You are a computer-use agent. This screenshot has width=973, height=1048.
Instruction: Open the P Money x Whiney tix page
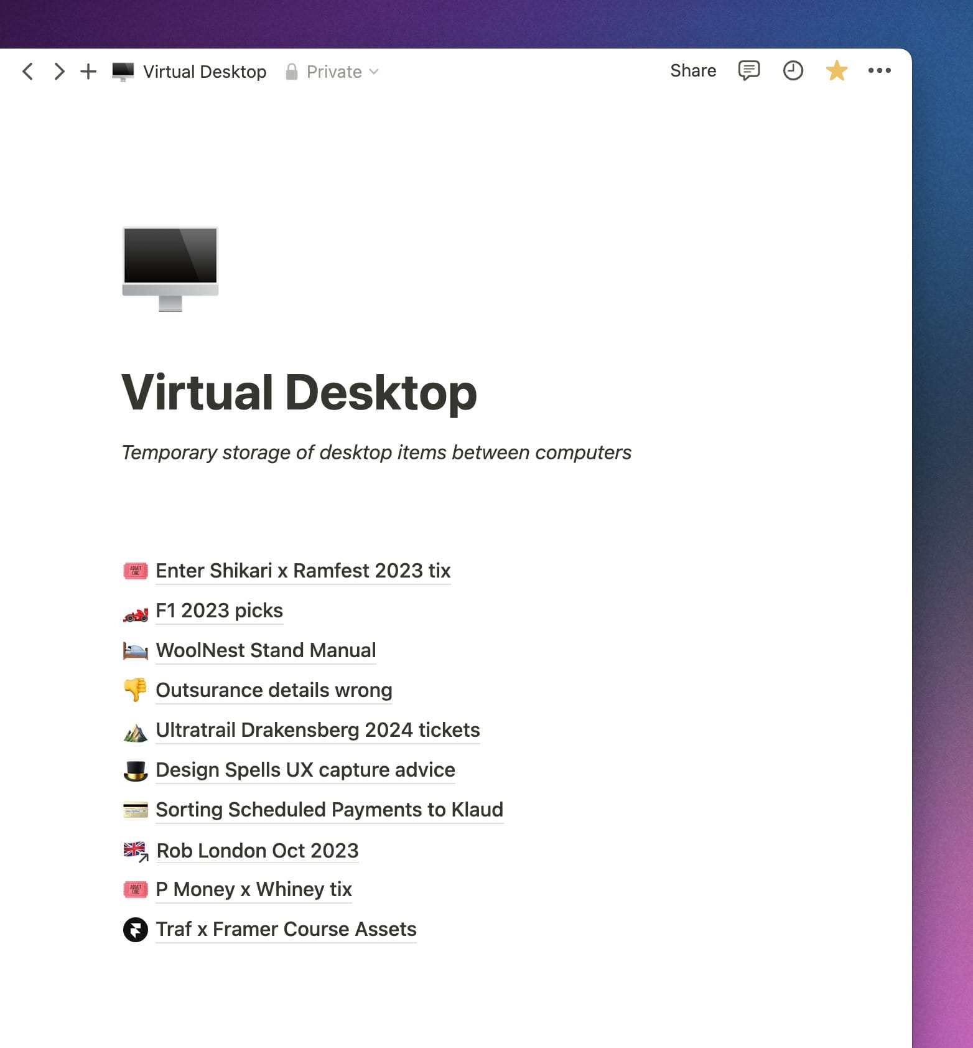pos(254,889)
